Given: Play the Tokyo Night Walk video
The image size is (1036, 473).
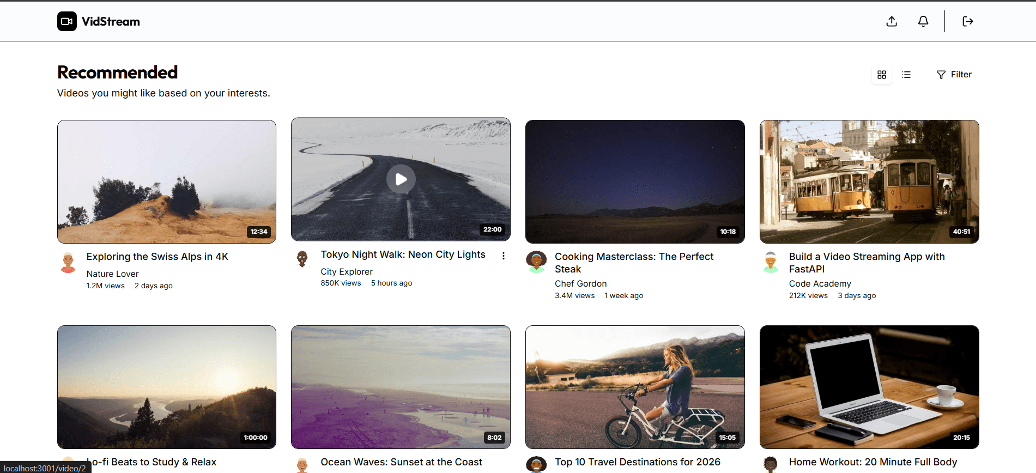Looking at the screenshot, I should (x=401, y=179).
